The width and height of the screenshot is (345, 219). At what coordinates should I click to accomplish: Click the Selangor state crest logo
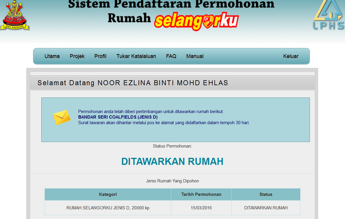tap(15, 15)
